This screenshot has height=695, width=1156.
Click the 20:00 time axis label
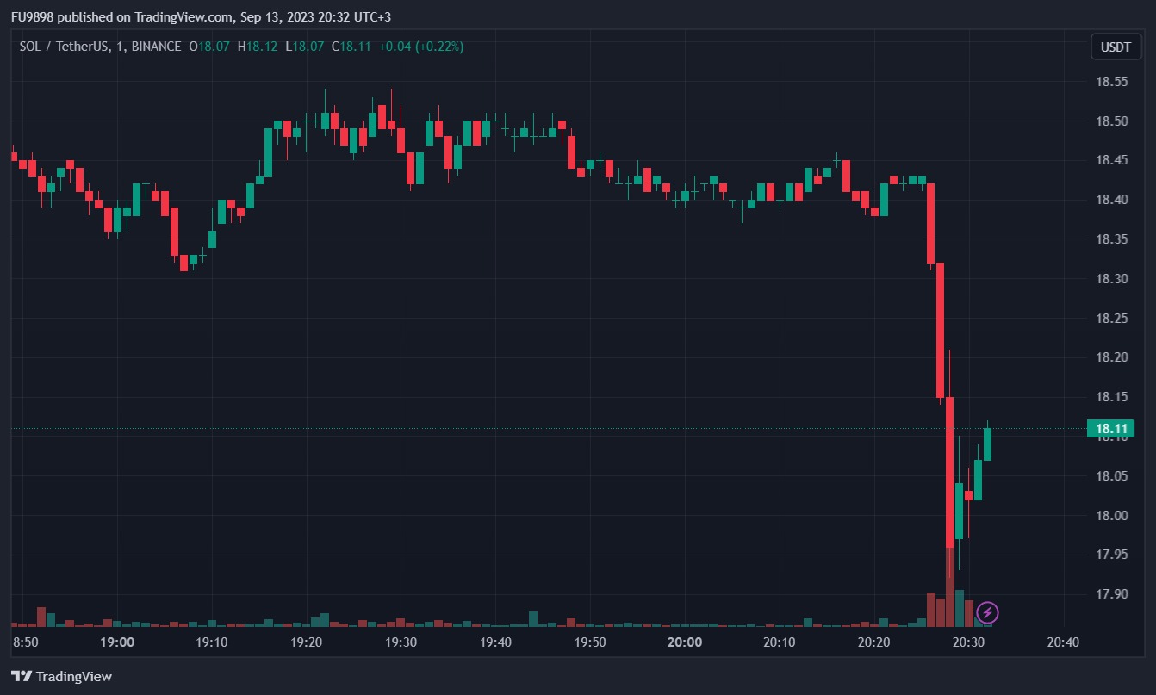[x=685, y=642]
